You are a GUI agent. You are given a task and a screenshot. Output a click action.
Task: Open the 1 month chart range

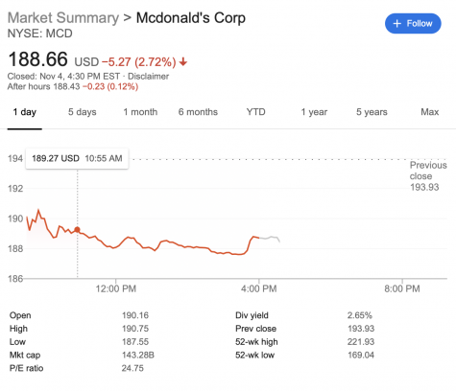(x=140, y=112)
